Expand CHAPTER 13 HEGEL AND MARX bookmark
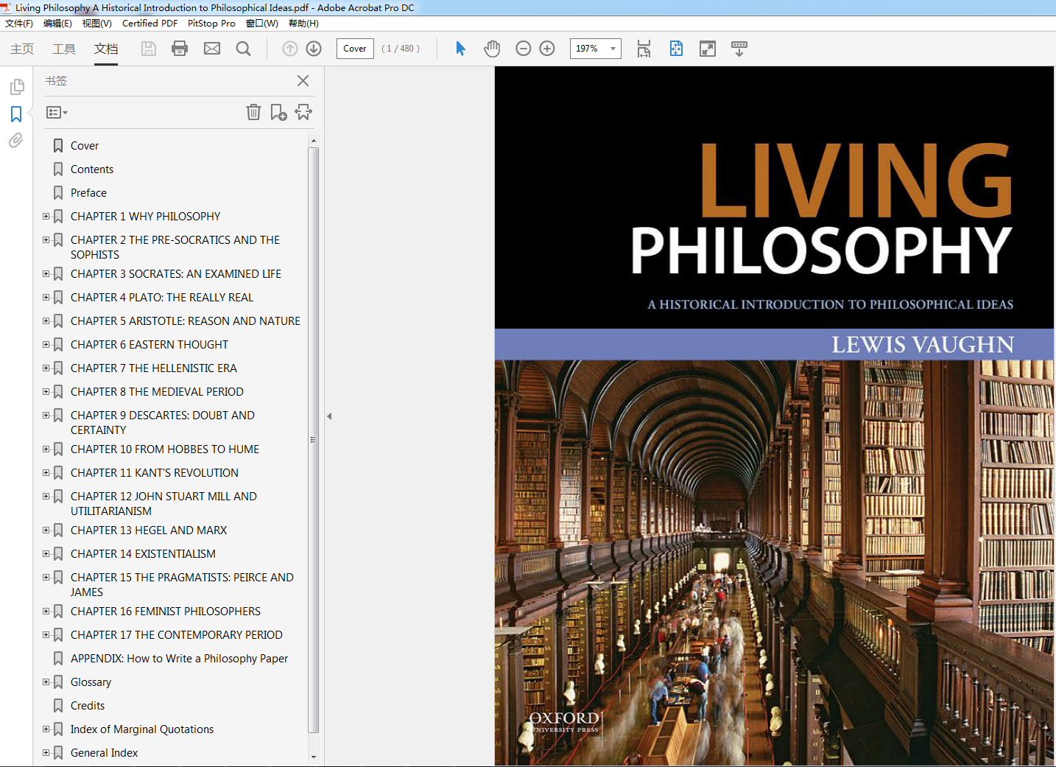 tap(46, 530)
